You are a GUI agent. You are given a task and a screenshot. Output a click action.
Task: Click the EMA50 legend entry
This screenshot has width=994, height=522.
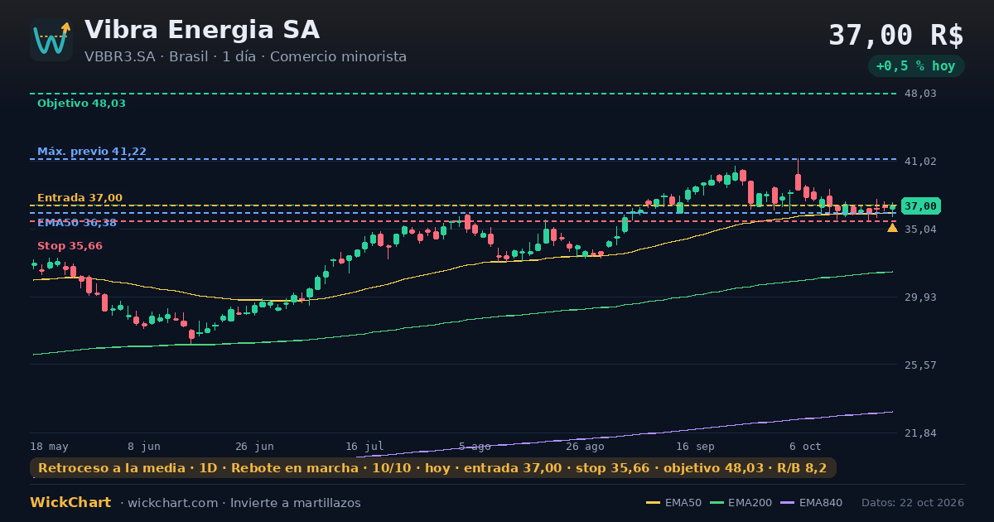click(x=673, y=503)
